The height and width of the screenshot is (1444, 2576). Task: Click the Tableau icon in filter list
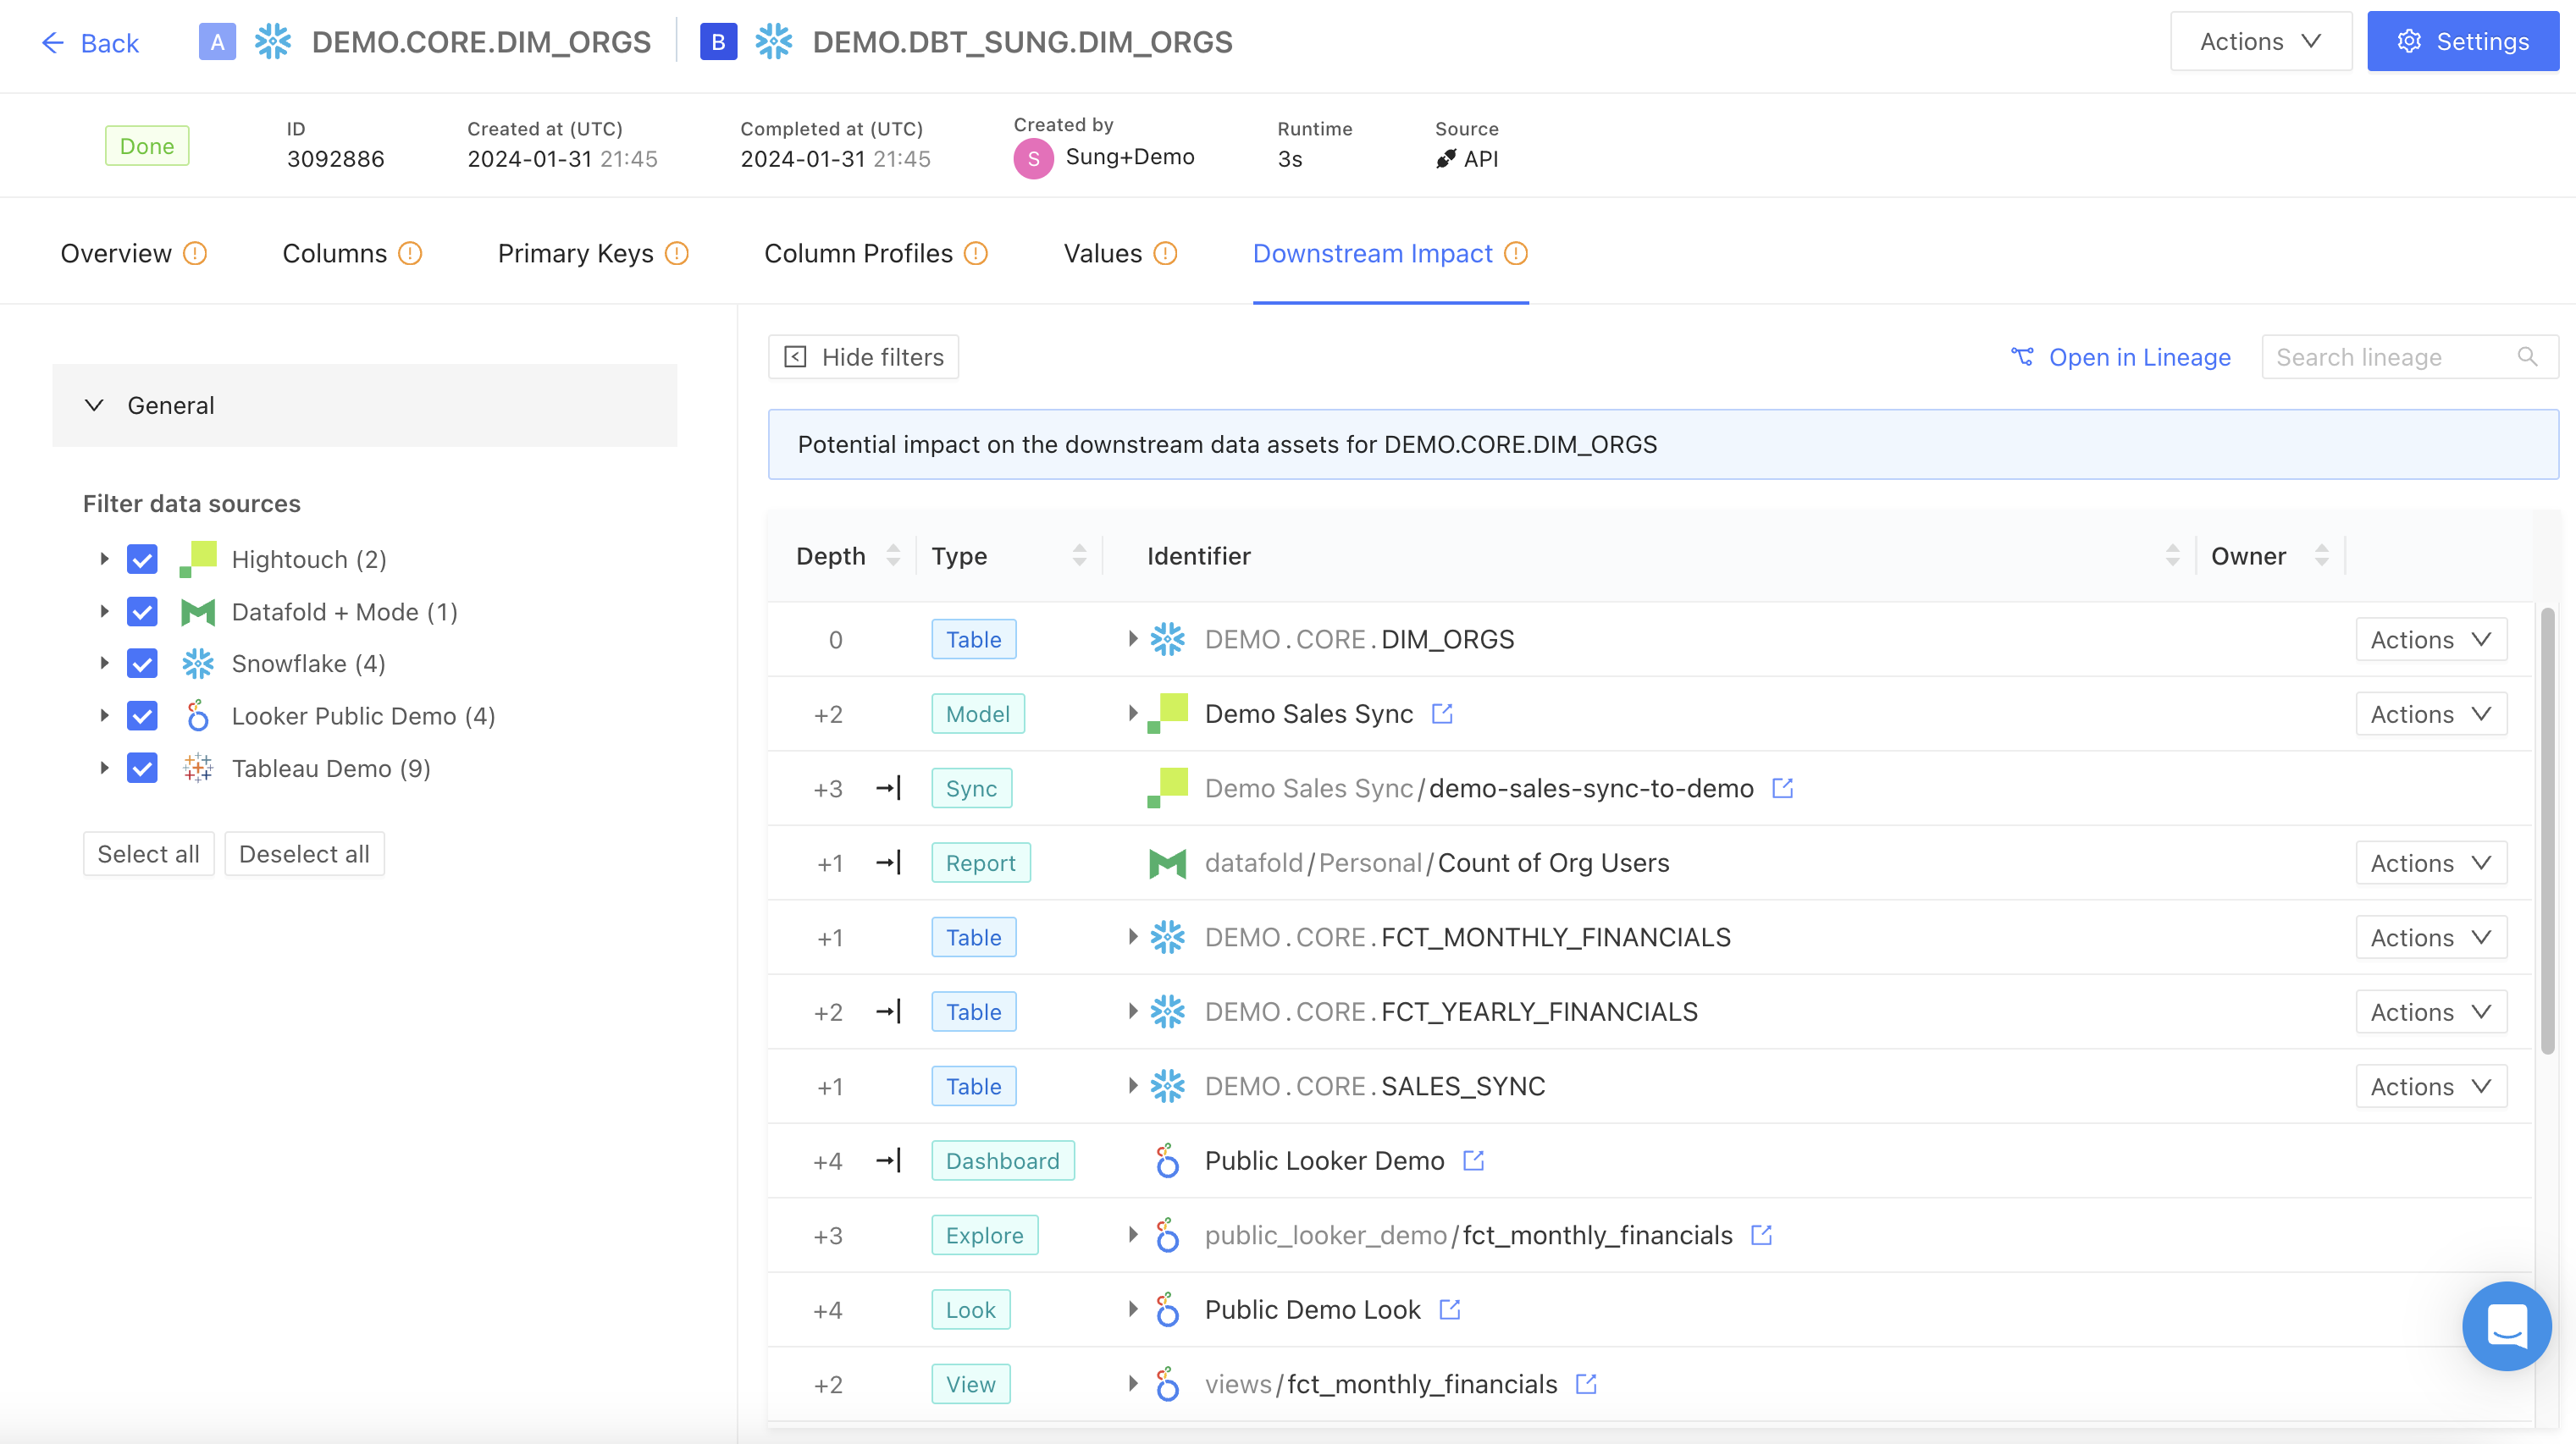point(198,769)
